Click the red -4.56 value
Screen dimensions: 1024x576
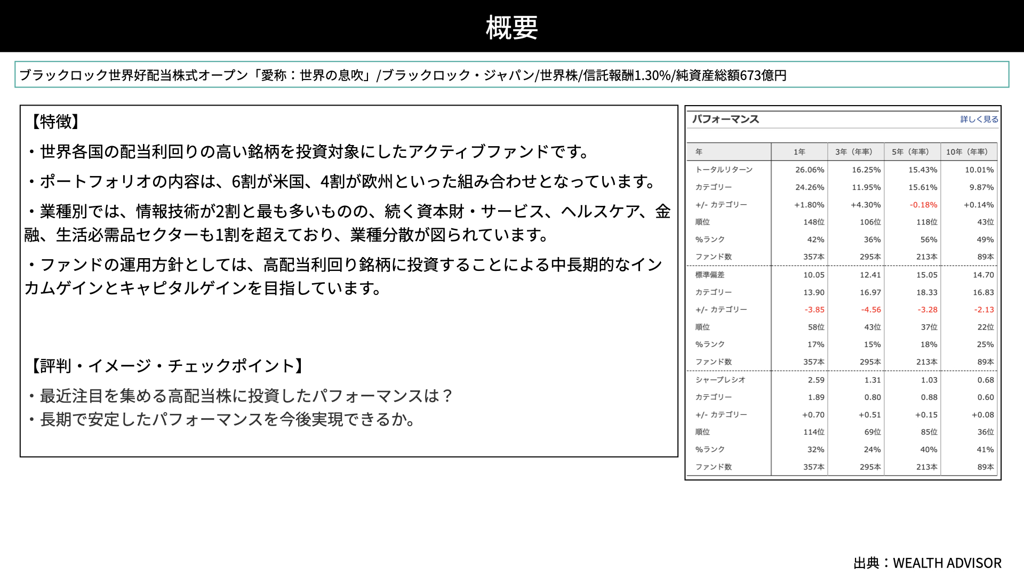[871, 310]
